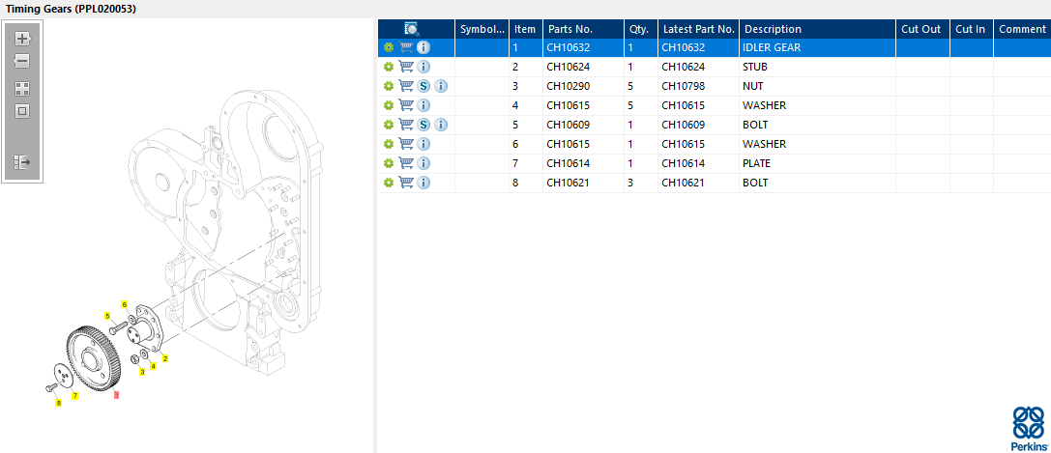Click latest part number CH10621

684,183
